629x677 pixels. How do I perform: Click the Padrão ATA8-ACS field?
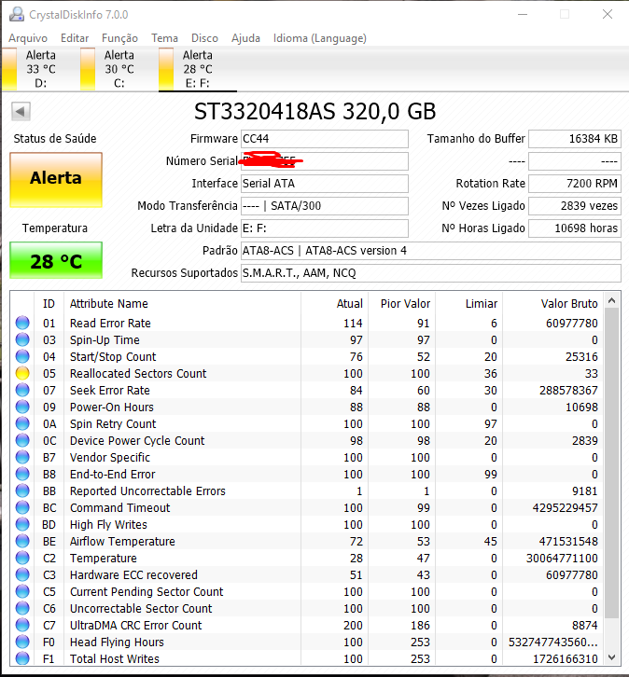431,251
